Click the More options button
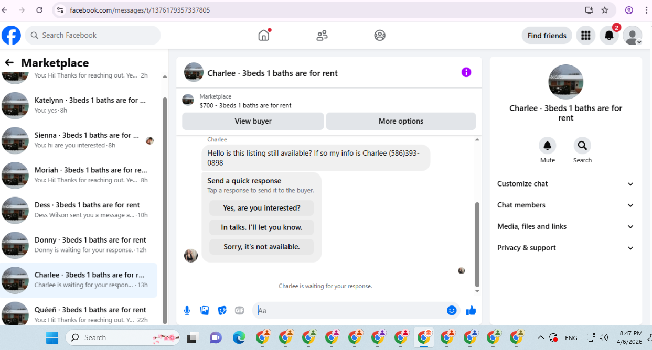 (x=401, y=121)
